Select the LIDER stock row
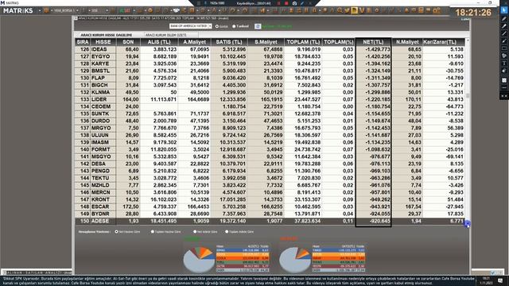Image resolution: width=509 pixels, height=286 pixels. tap(270, 99)
